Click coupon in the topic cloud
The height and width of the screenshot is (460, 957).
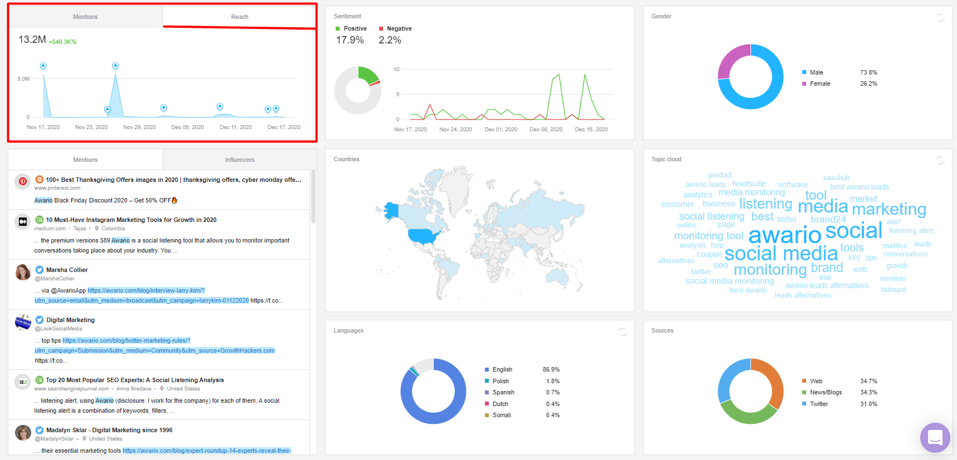point(709,254)
